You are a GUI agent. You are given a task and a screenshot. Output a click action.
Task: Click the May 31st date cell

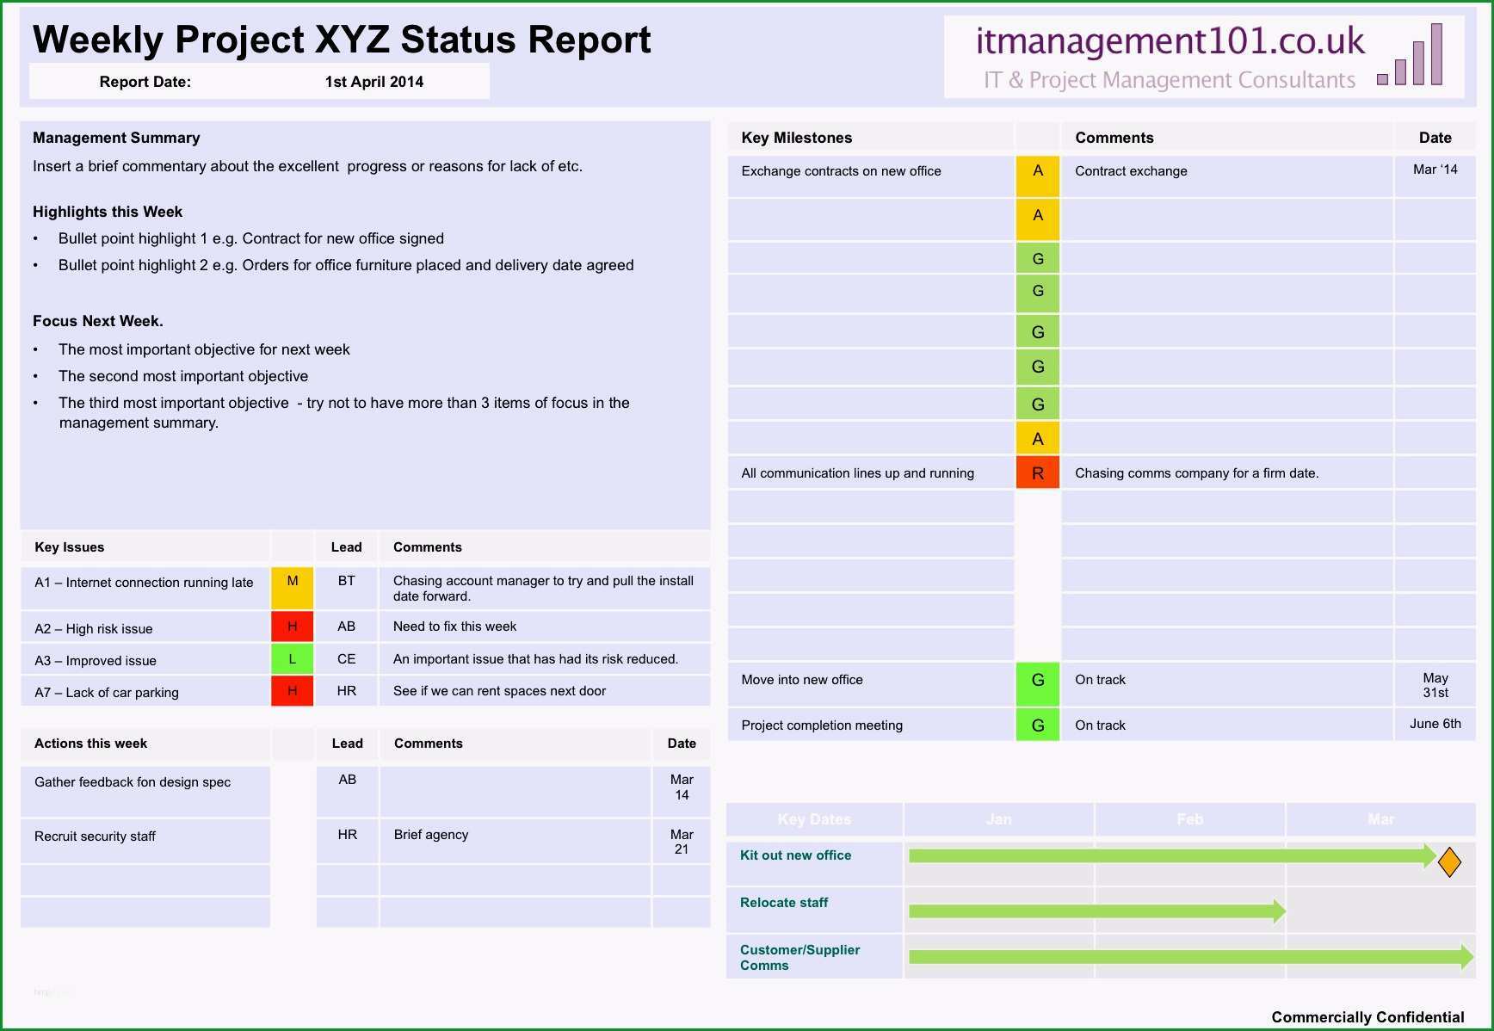(1435, 685)
